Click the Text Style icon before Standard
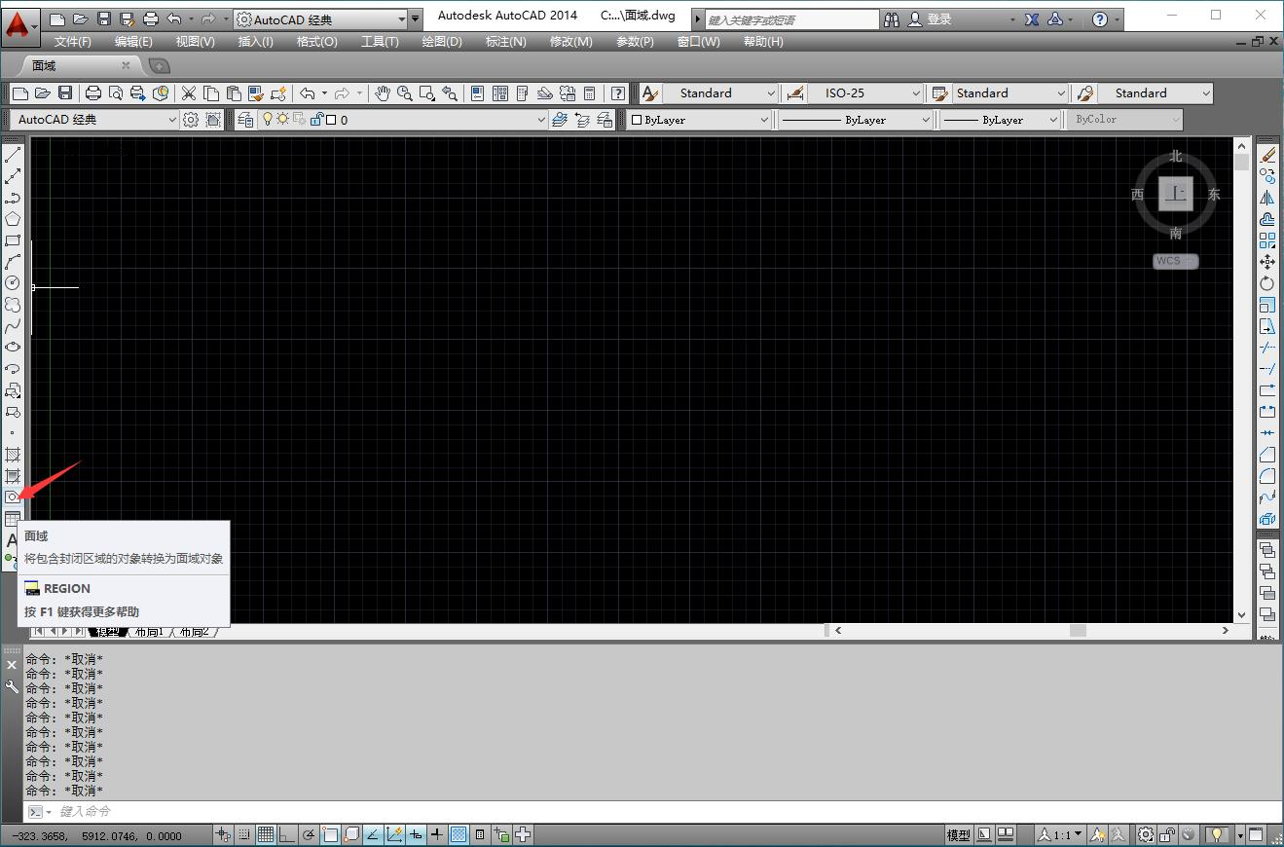 650,93
